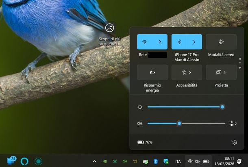The image size is (248, 167).
Task: Open the desktop "Scopri di più su questa i..." icon
Action: coord(109,34)
